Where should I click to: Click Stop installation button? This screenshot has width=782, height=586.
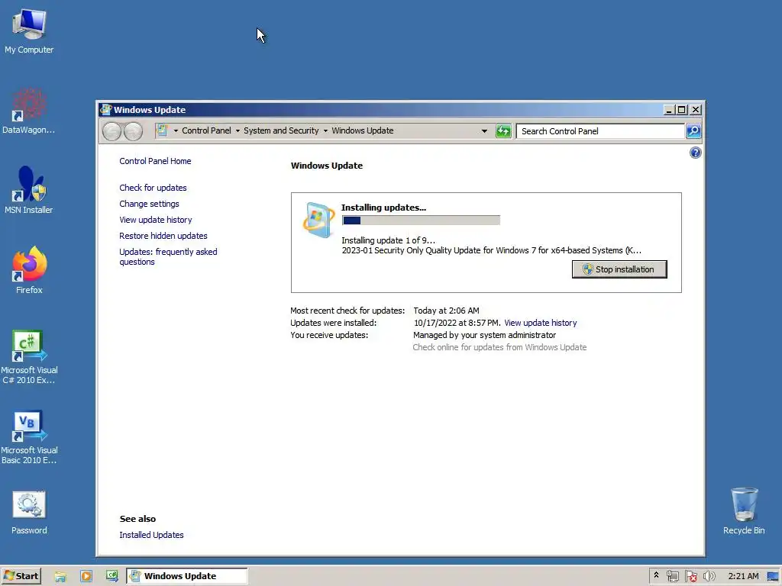coord(619,269)
